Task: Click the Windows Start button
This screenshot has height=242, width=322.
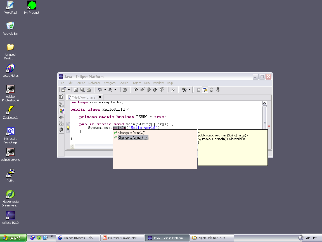Action: coord(13,238)
